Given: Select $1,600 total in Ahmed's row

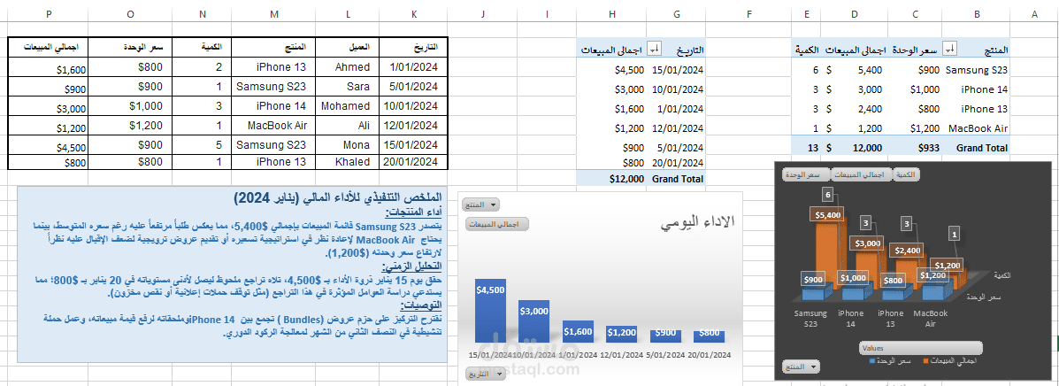Looking at the screenshot, I should click(x=49, y=68).
